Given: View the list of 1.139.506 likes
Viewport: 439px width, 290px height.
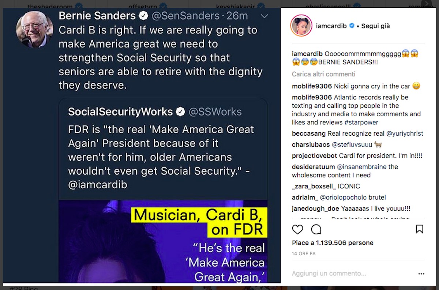Looking at the screenshot, I should tap(332, 243).
